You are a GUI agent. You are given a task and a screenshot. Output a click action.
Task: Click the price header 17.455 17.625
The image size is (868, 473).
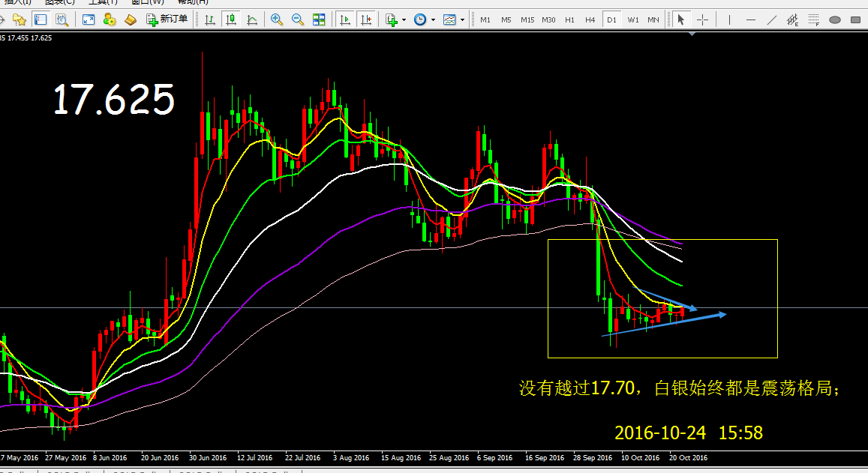(30, 38)
